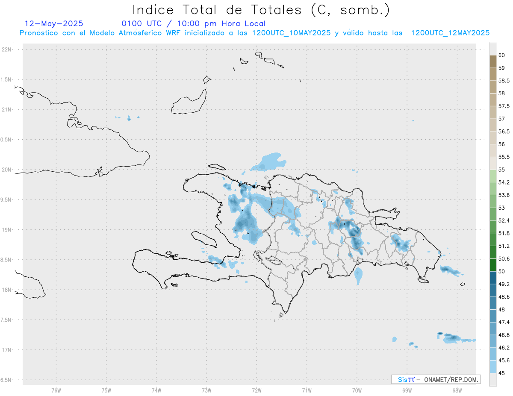Click the colorbar value '53.6'

[504, 195]
